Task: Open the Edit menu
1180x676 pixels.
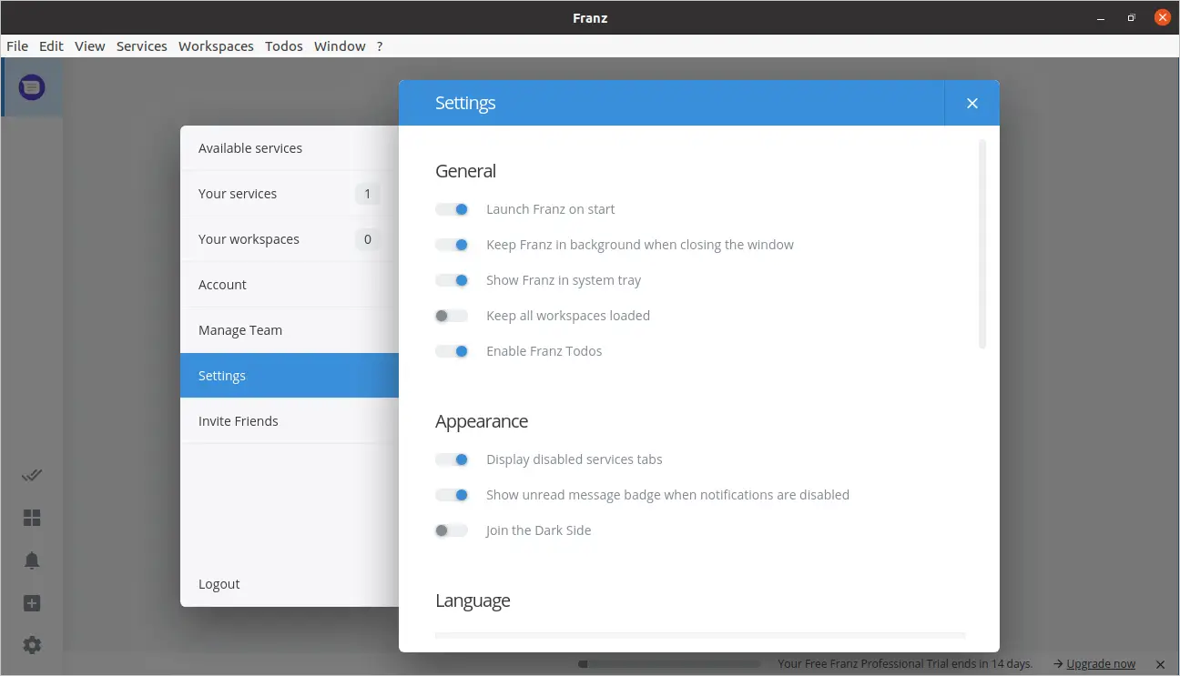Action: [x=51, y=46]
